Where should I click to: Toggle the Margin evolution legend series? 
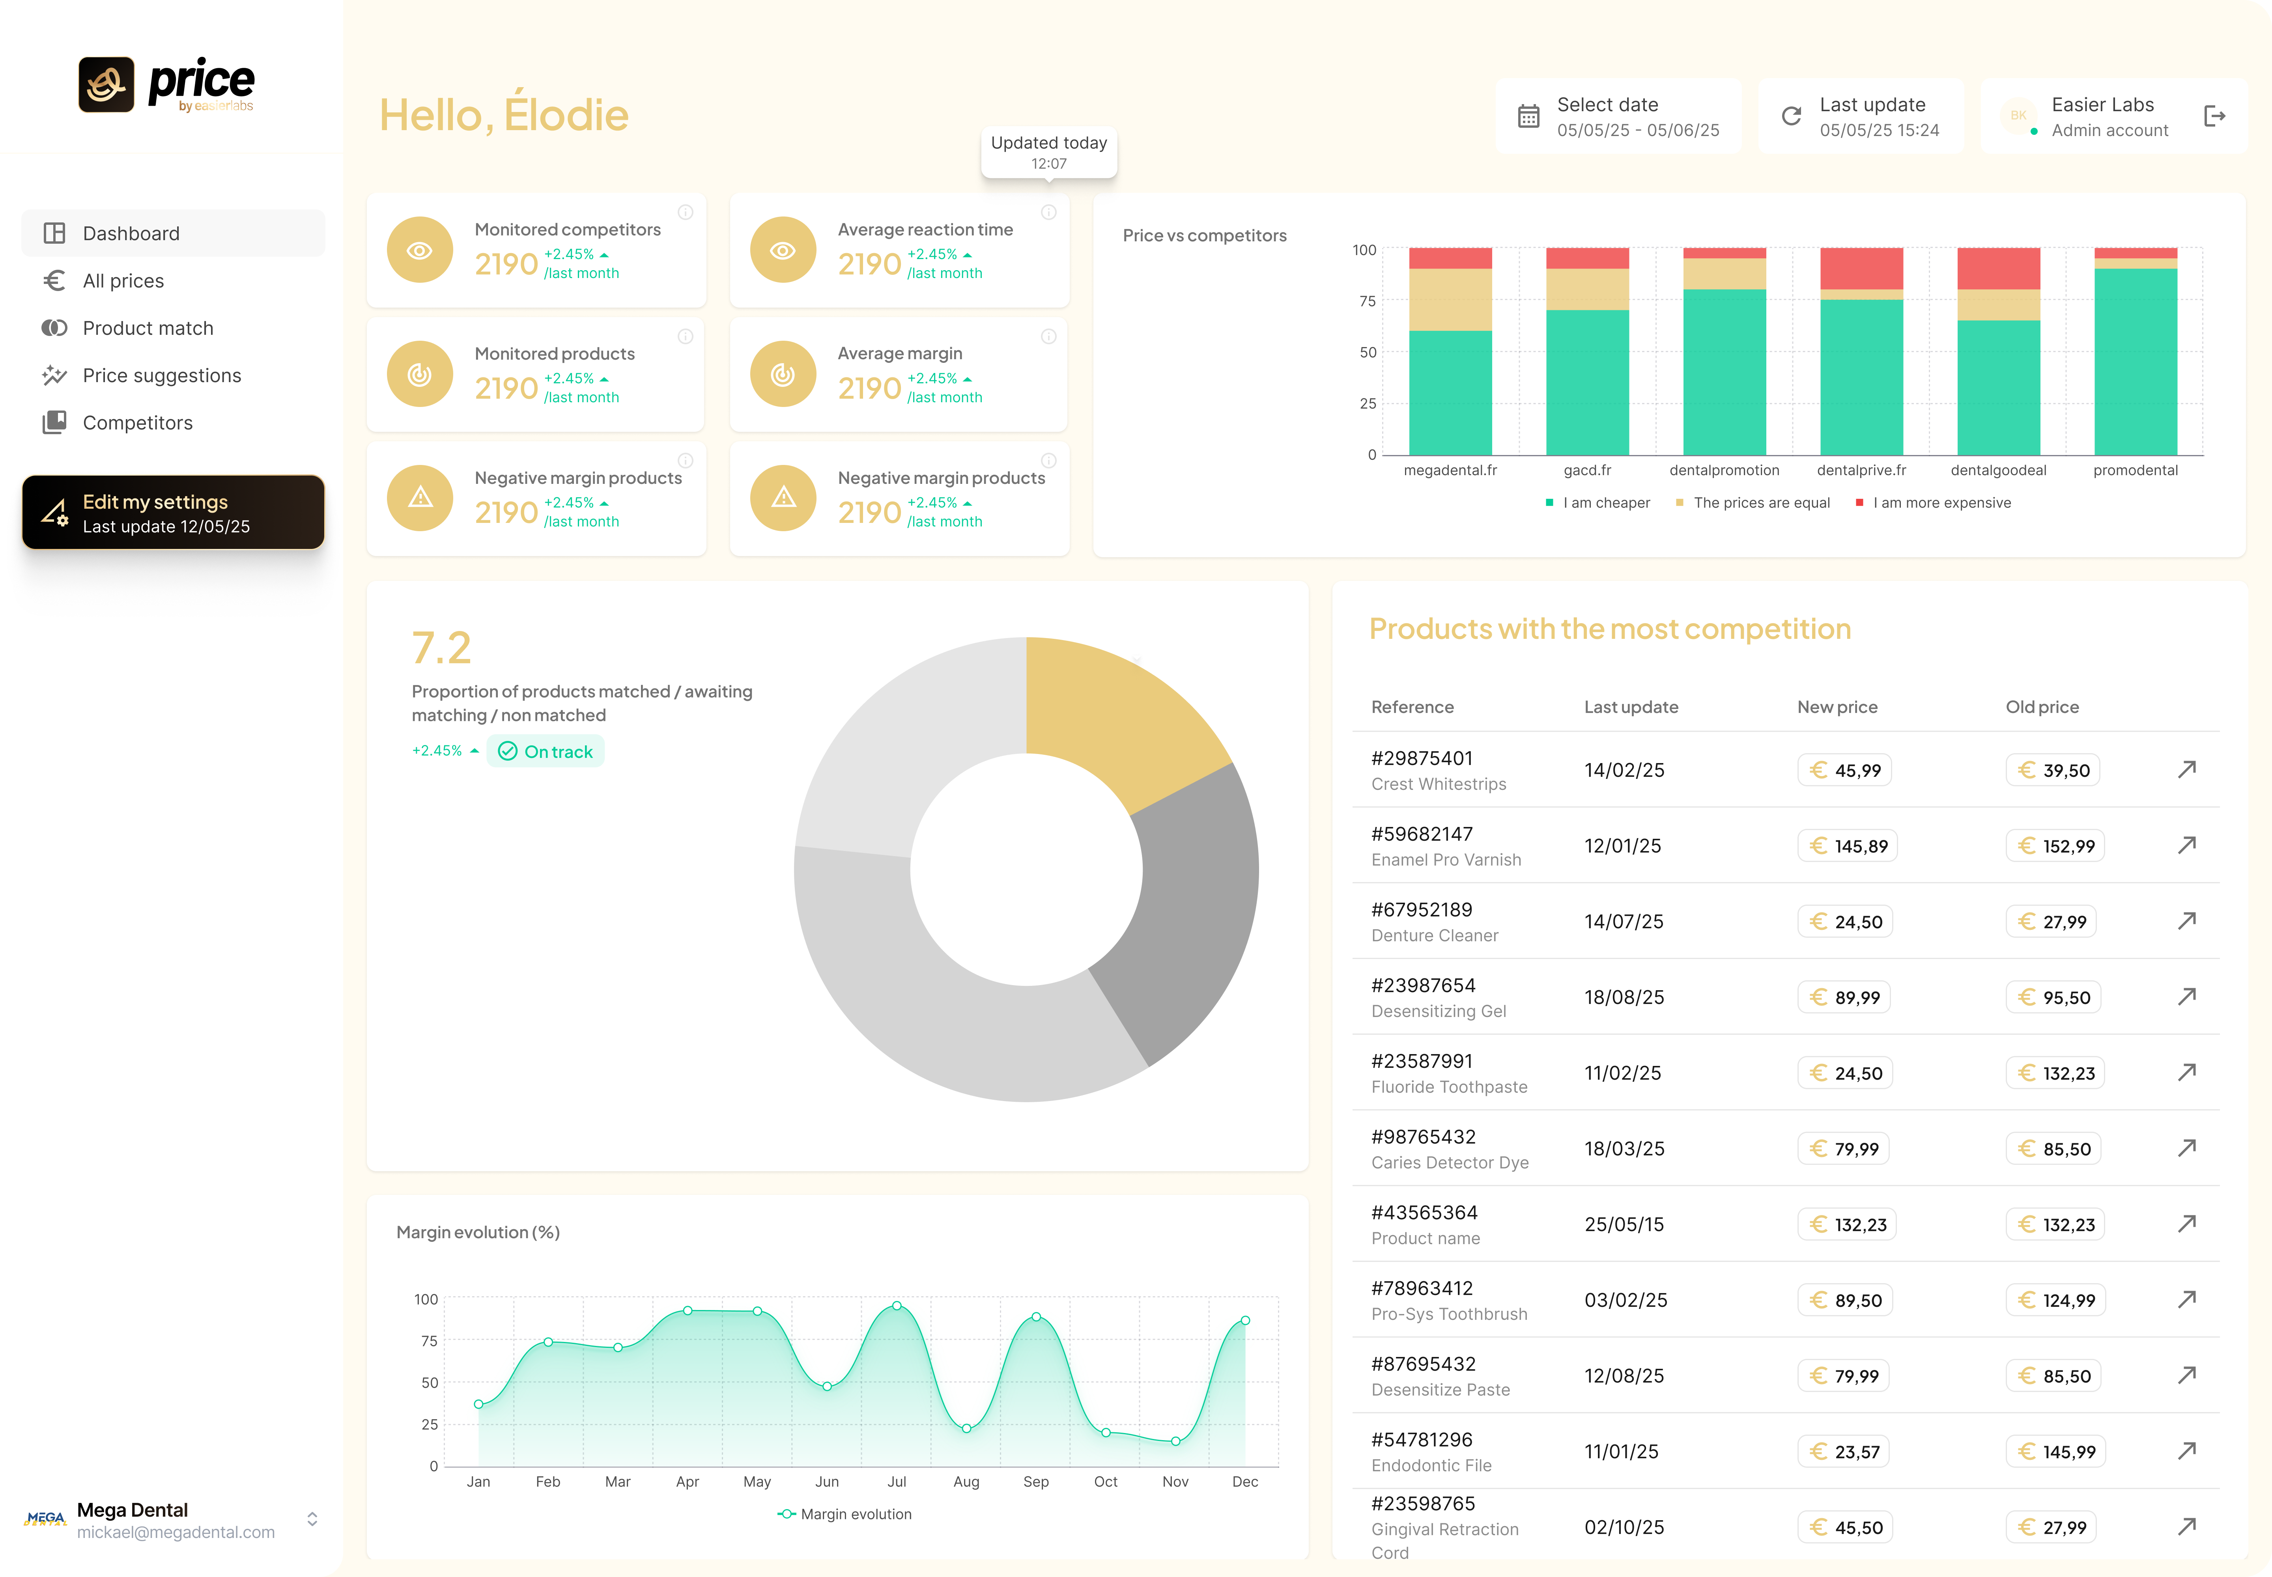coord(845,1514)
